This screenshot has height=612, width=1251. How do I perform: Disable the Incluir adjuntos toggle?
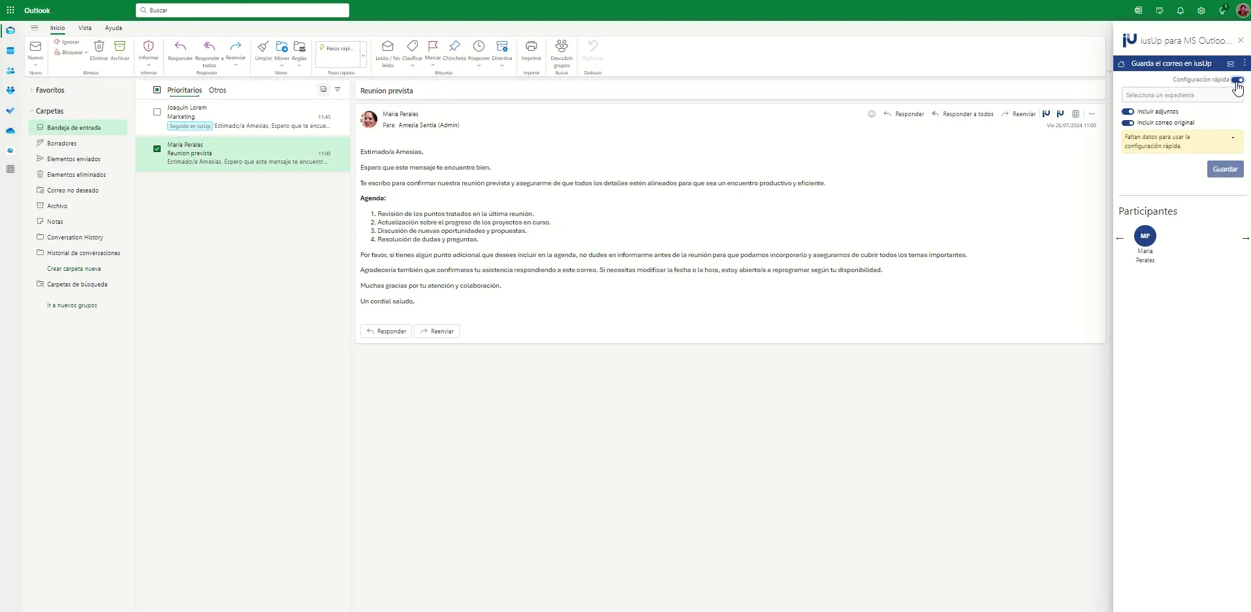point(1128,112)
